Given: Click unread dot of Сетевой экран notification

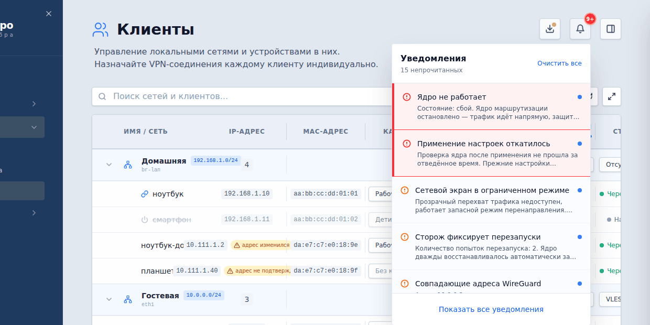Looking at the screenshot, I should [579, 190].
